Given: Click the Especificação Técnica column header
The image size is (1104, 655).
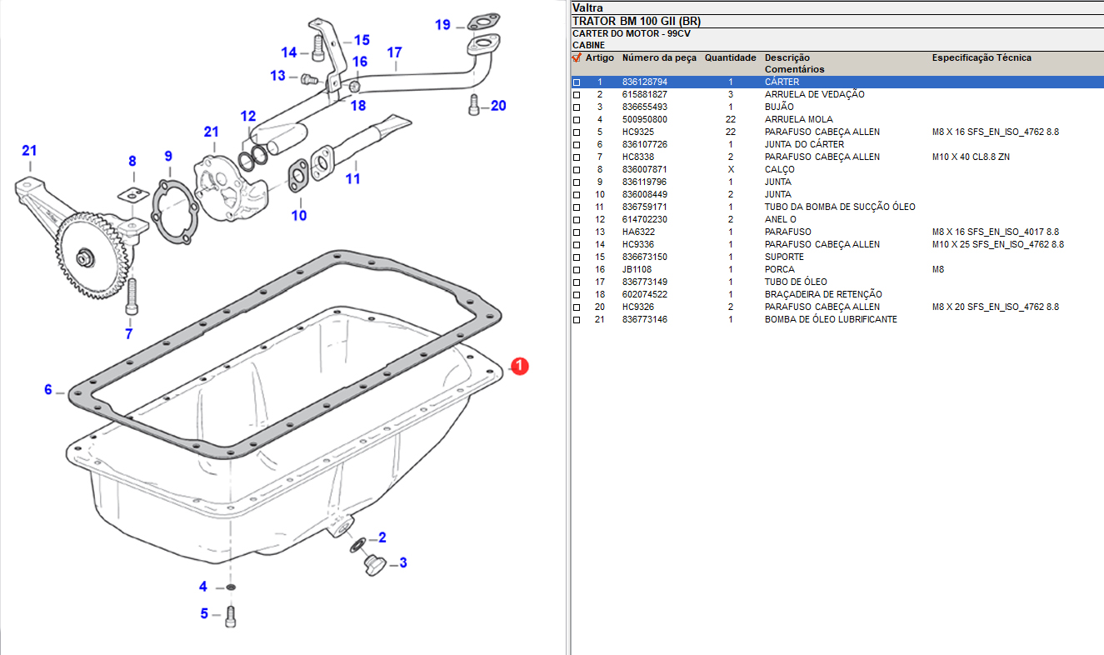Looking at the screenshot, I should 981,58.
